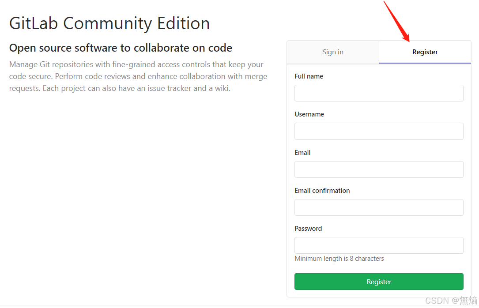
Task: Click the Email input field
Action: click(x=379, y=169)
